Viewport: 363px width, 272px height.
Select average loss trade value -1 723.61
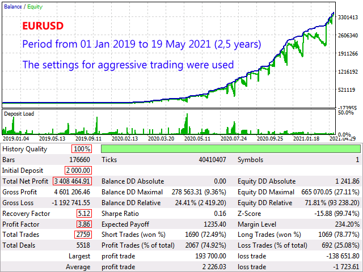347,267
